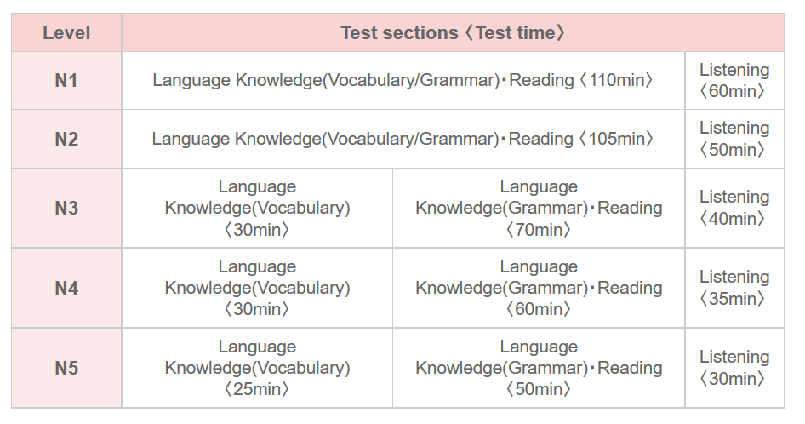
Task: Click the Test sections header cell
Action: coord(453,33)
